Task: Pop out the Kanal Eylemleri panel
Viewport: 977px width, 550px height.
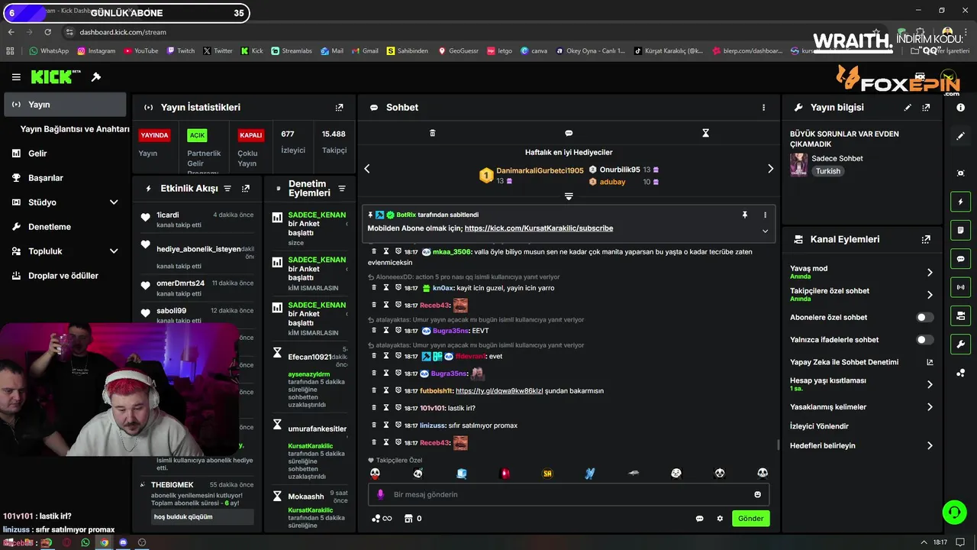Action: 926,239
